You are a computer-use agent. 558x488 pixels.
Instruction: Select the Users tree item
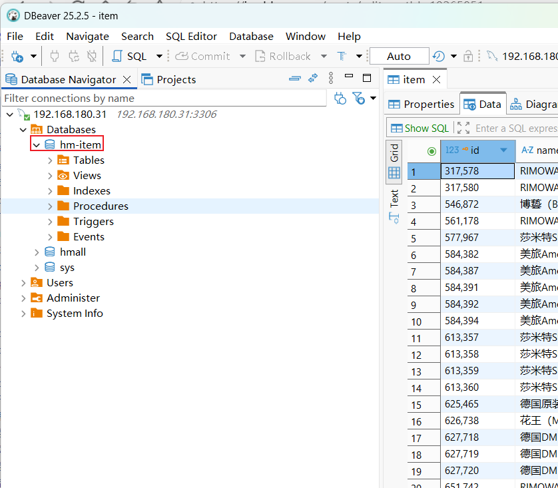[x=52, y=283]
